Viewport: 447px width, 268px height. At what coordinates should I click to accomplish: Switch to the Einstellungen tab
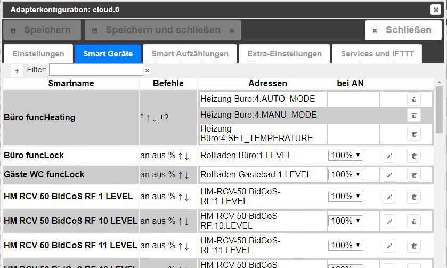[38, 54]
